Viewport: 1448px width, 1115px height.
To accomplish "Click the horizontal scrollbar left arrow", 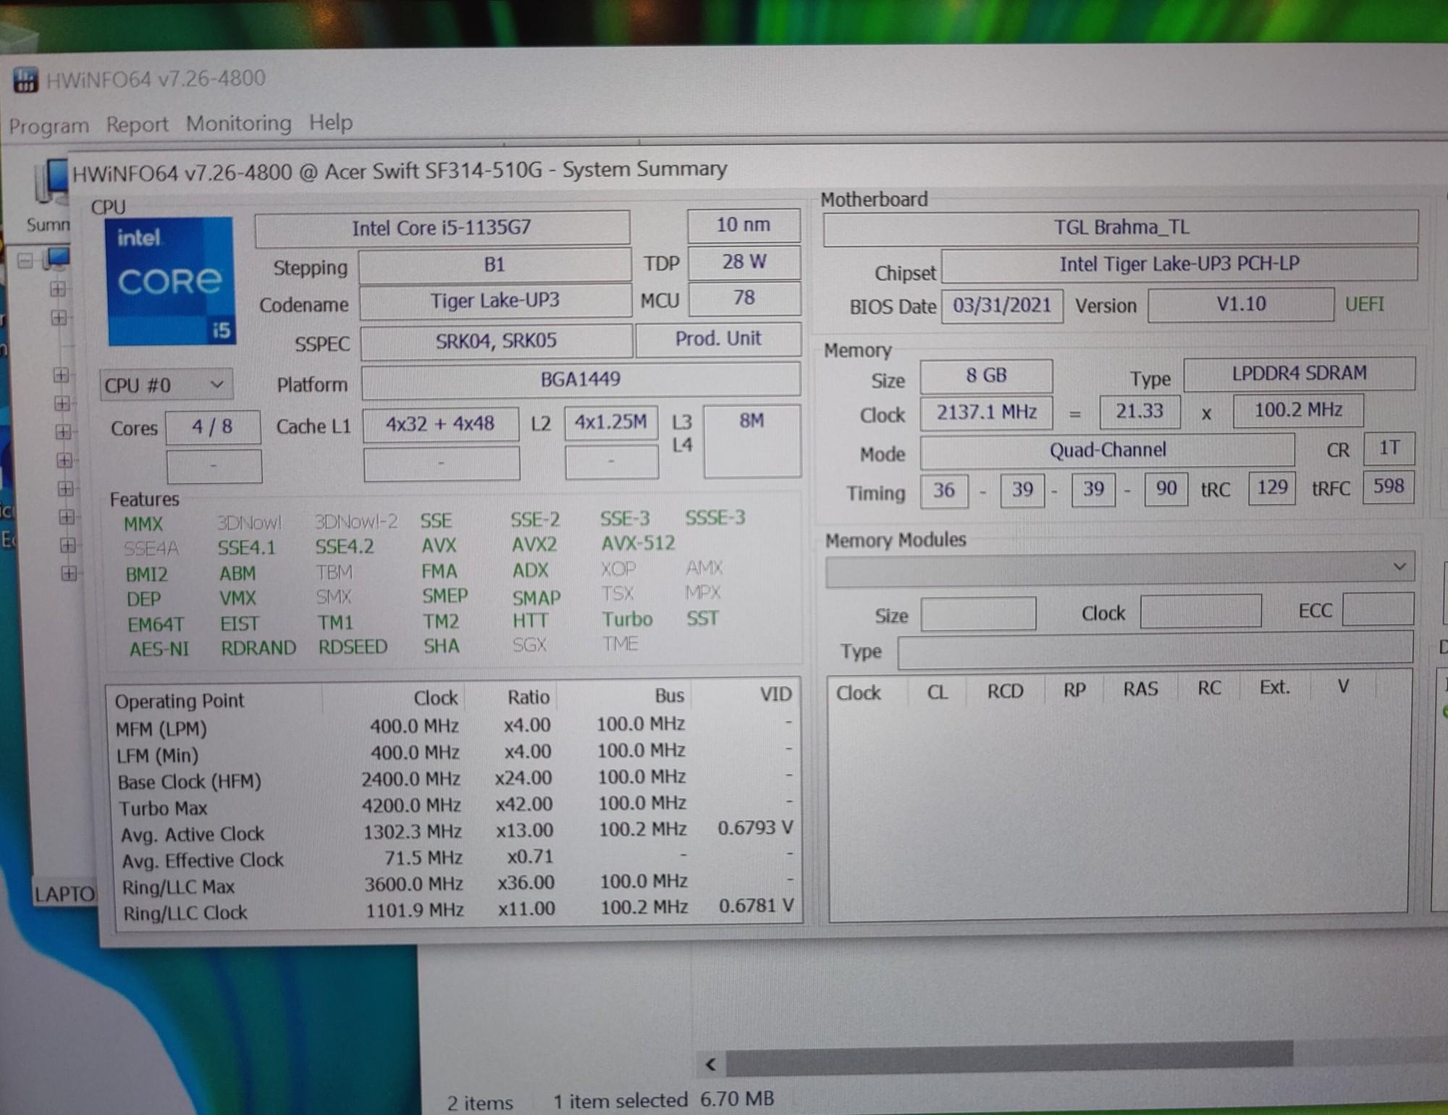I will click(710, 1064).
